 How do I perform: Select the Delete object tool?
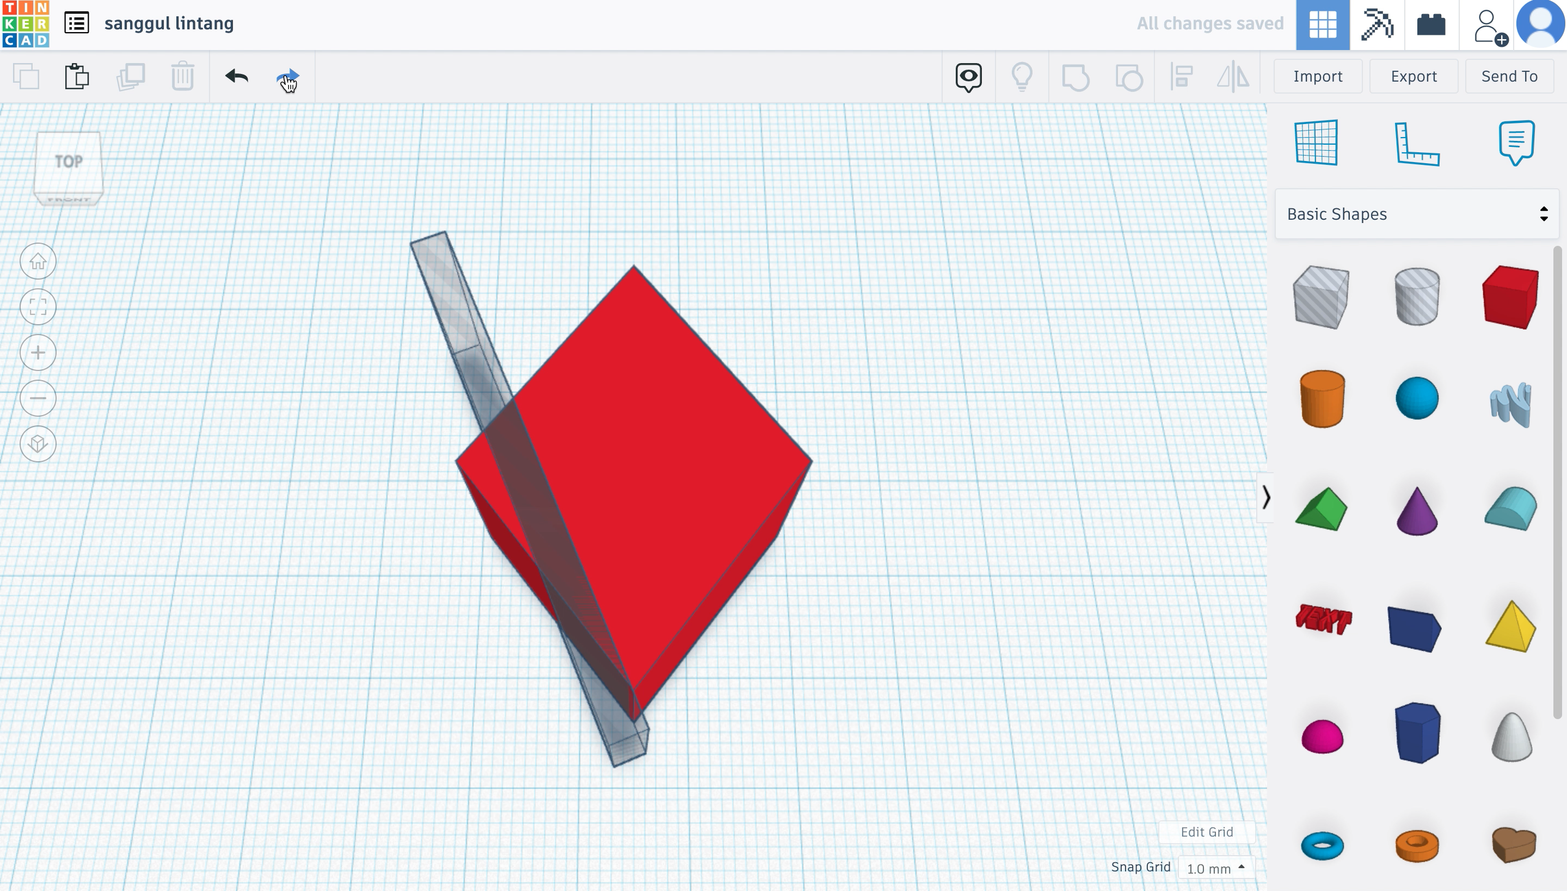tap(182, 76)
